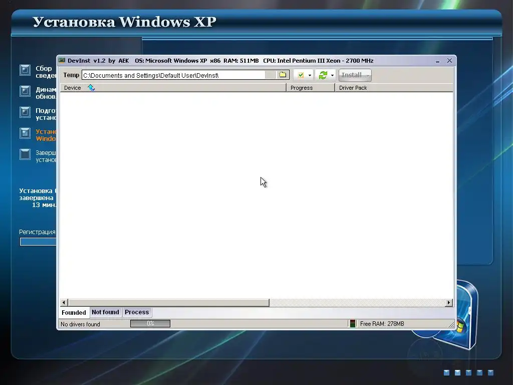The height and width of the screenshot is (385, 513).
Task: Click the scrollbar right arrow
Action: (x=449, y=302)
